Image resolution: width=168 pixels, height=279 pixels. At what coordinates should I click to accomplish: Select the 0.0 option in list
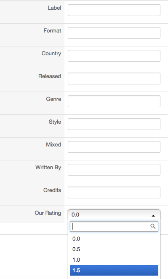point(114,238)
